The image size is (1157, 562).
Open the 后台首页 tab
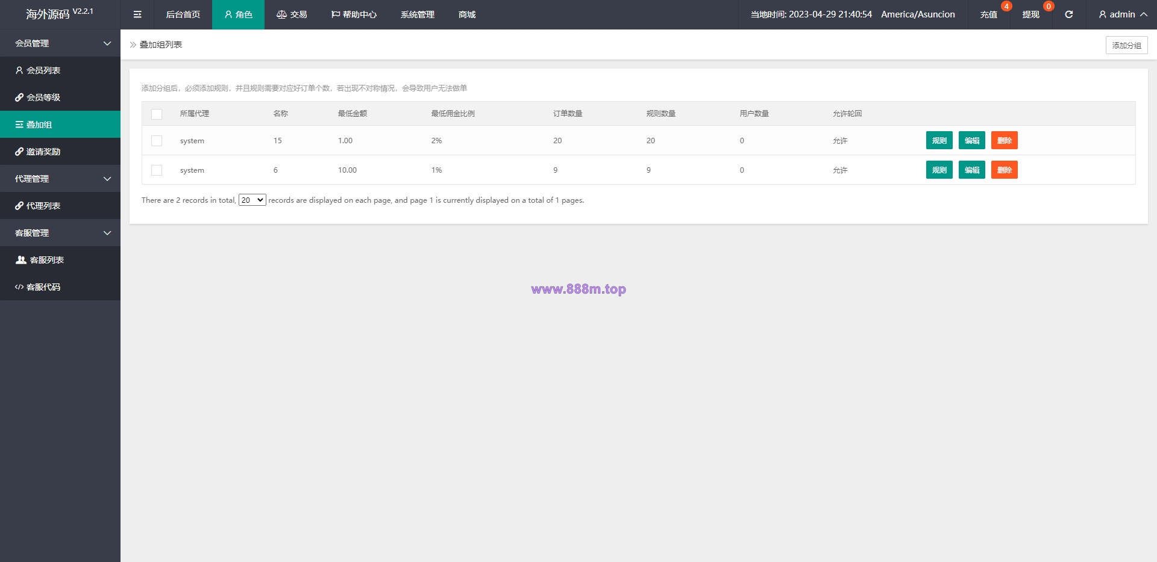pos(183,14)
